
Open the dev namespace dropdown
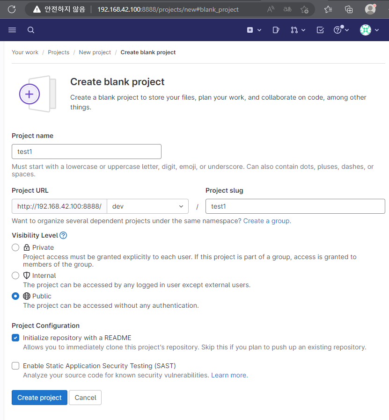pyautogui.click(x=148, y=206)
